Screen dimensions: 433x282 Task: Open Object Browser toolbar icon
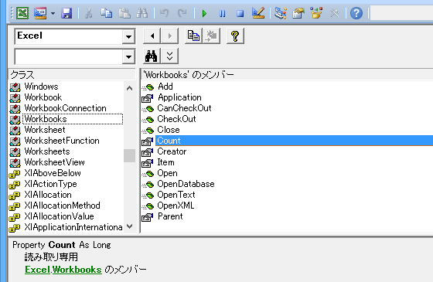pos(316,13)
